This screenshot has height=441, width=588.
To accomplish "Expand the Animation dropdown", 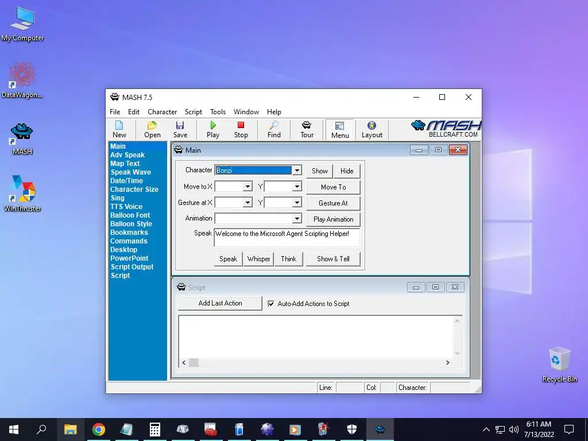I will coord(297,218).
